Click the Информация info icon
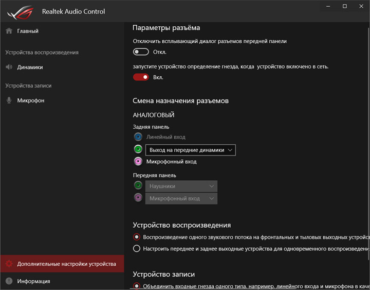This screenshot has height=290, width=370. pyautogui.click(x=9, y=281)
